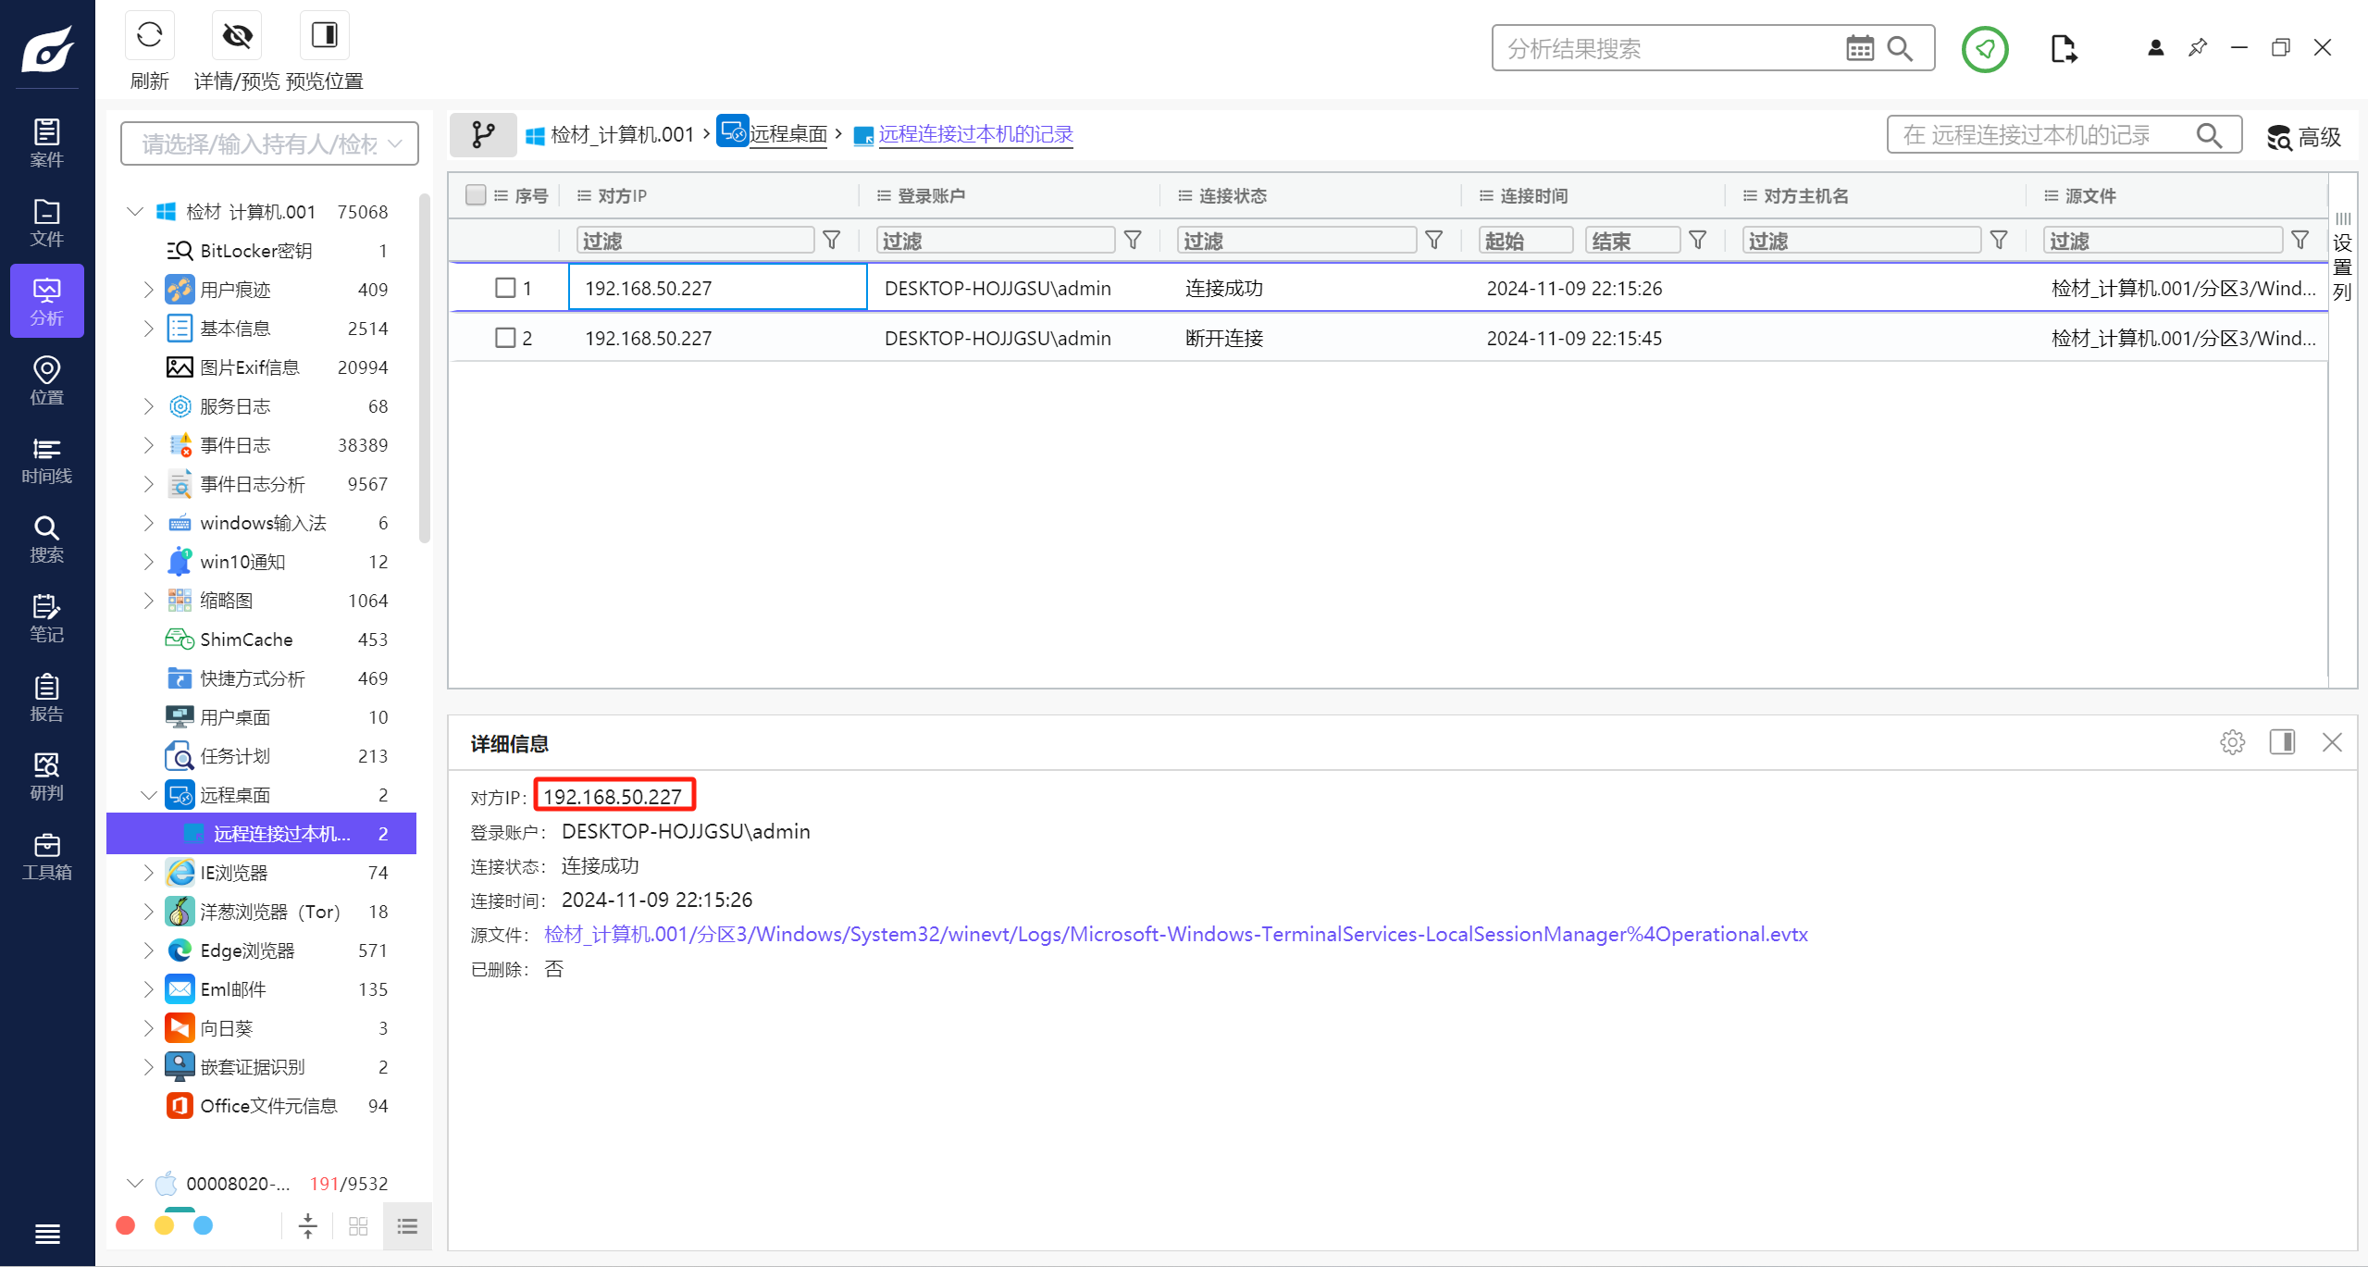Click the detail panel settings gear
2368x1267 pixels.
point(2232,742)
